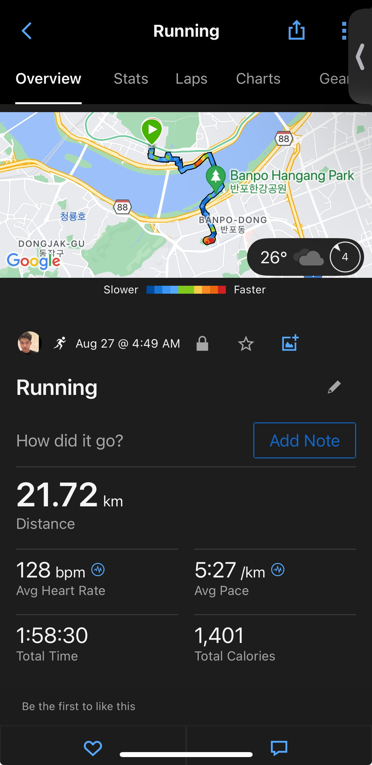The image size is (372, 765).
Task: Open comments with the speech bubble icon
Action: pyautogui.click(x=279, y=748)
